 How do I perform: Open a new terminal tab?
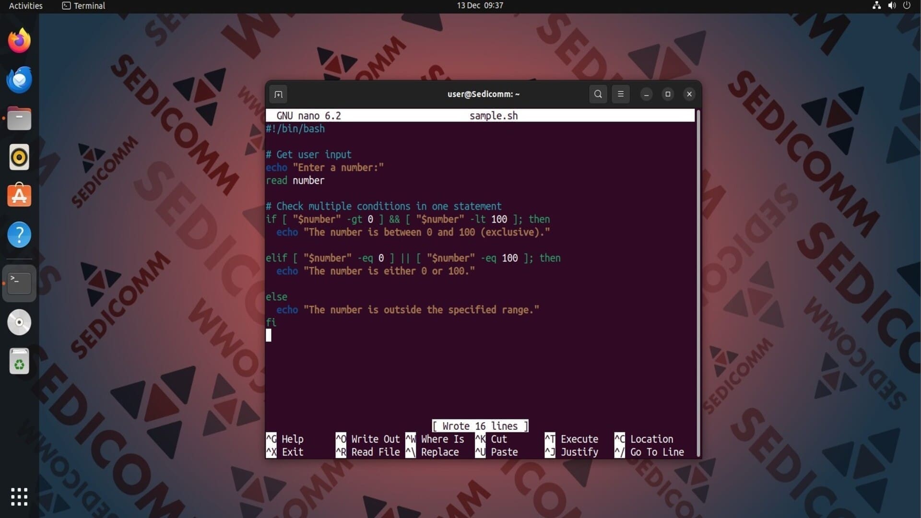click(x=278, y=94)
